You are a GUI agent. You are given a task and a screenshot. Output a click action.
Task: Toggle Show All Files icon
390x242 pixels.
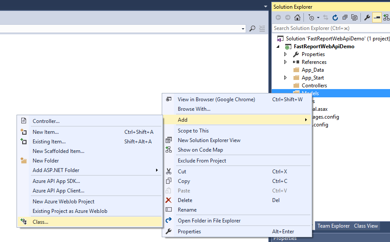pyautogui.click(x=354, y=17)
